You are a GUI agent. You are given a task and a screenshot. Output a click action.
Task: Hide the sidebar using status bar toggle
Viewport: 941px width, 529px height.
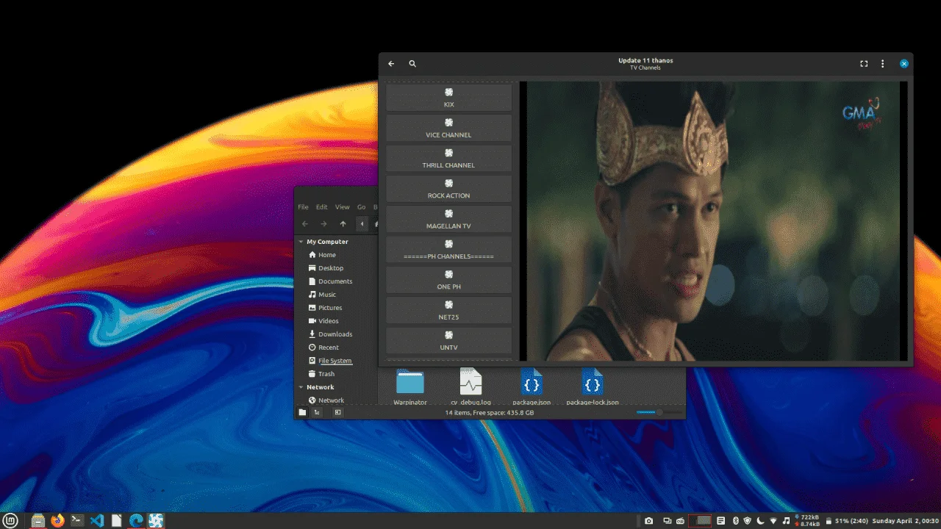tap(337, 413)
